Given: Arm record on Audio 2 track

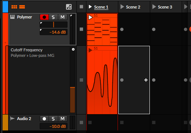Looking at the screenshot, I should 44,119.
